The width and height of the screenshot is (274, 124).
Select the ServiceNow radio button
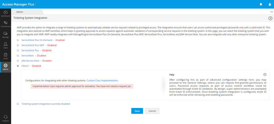click(x=18, y=56)
